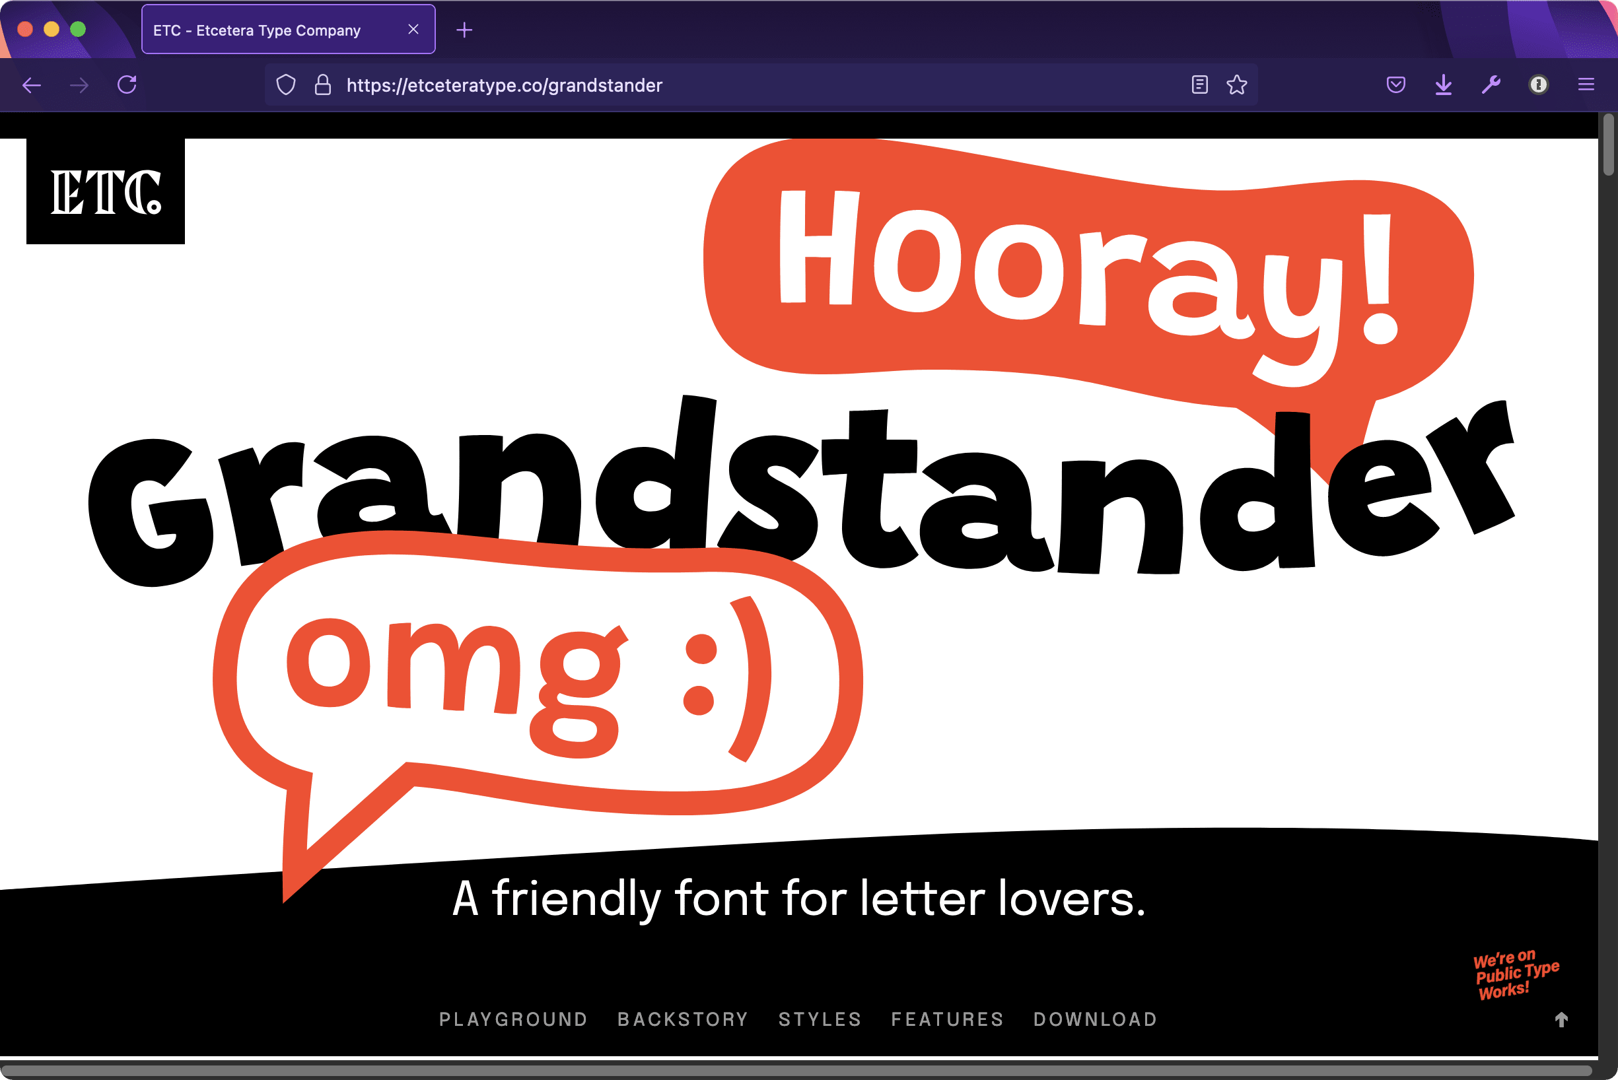Close the Etcetera Type Company tab
This screenshot has width=1618, height=1080.
click(x=413, y=30)
